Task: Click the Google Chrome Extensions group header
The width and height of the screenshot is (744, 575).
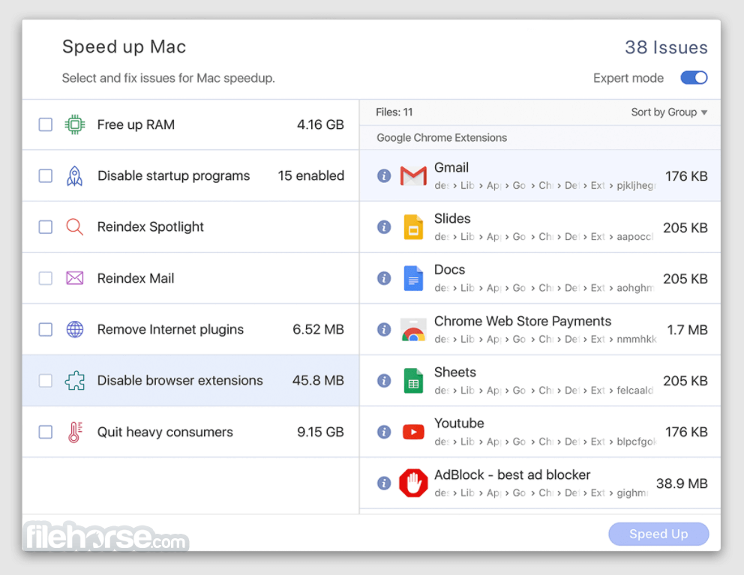Action: (x=442, y=138)
